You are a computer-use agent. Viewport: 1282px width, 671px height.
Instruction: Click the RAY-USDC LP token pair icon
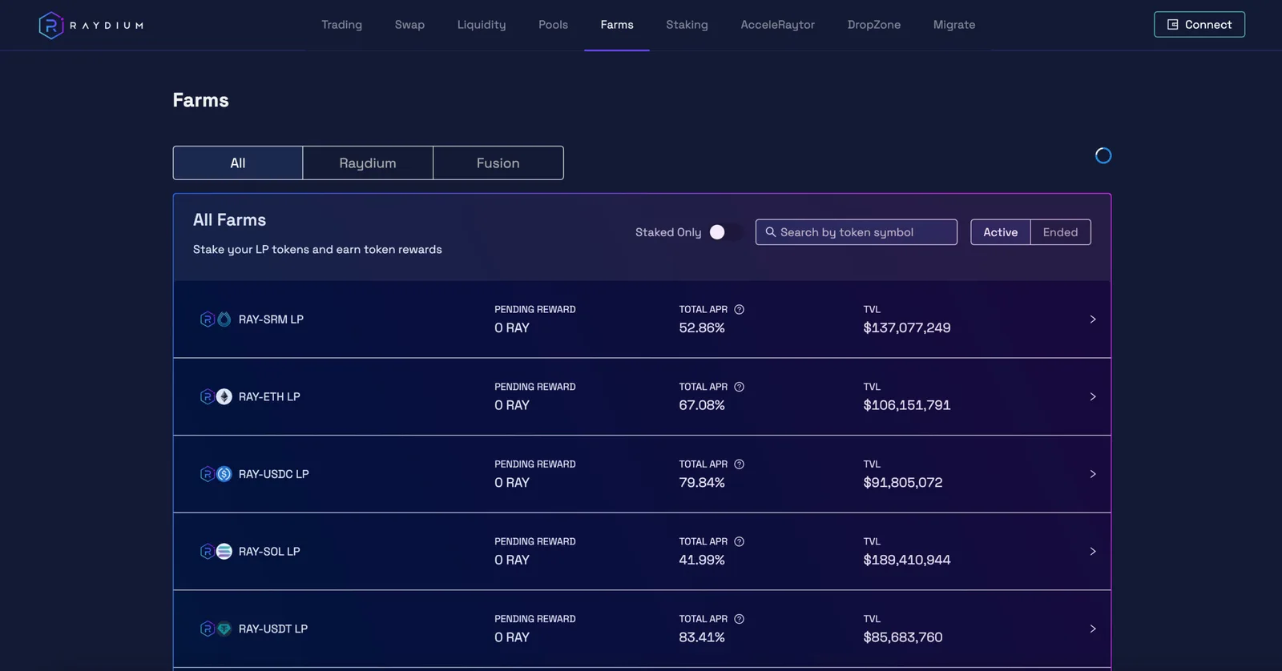(x=216, y=474)
